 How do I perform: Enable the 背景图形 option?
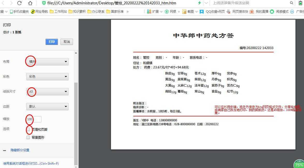[x=28, y=137]
